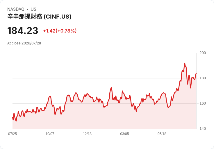Click the 140 y-axis price label
This screenshot has width=214, height=149.
tap(203, 129)
